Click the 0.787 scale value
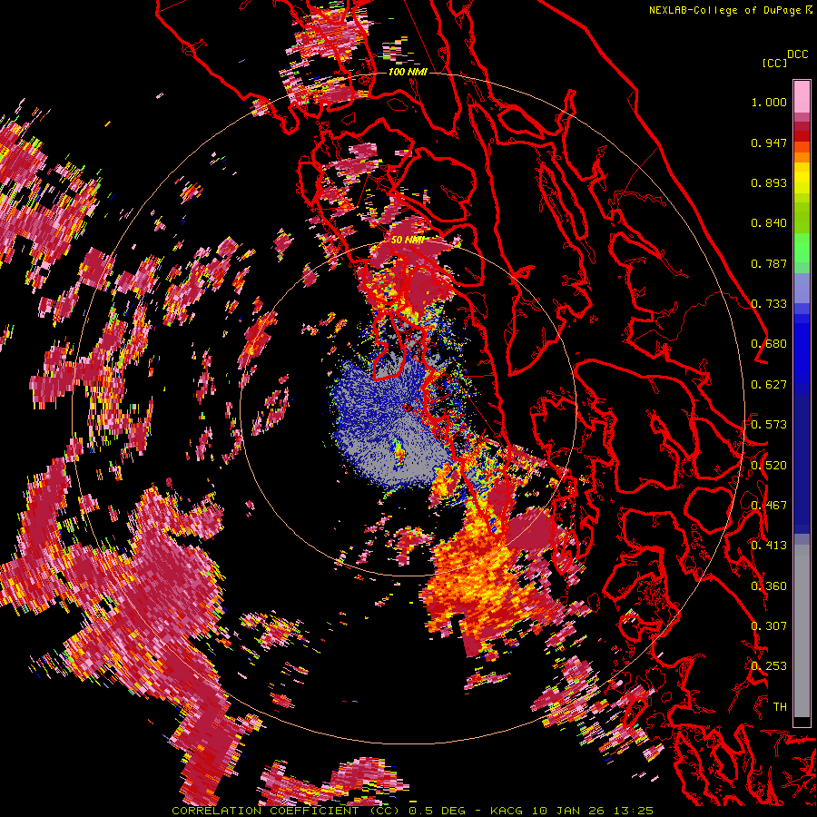The height and width of the screenshot is (817, 817). [769, 263]
